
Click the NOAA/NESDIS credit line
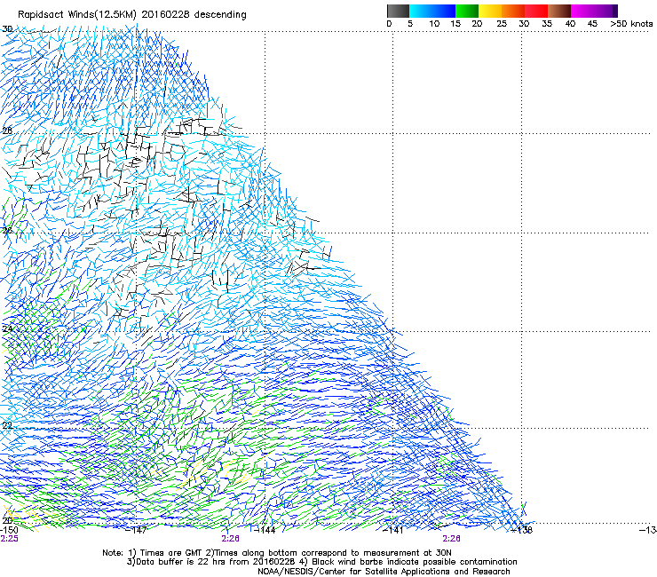(384, 572)
